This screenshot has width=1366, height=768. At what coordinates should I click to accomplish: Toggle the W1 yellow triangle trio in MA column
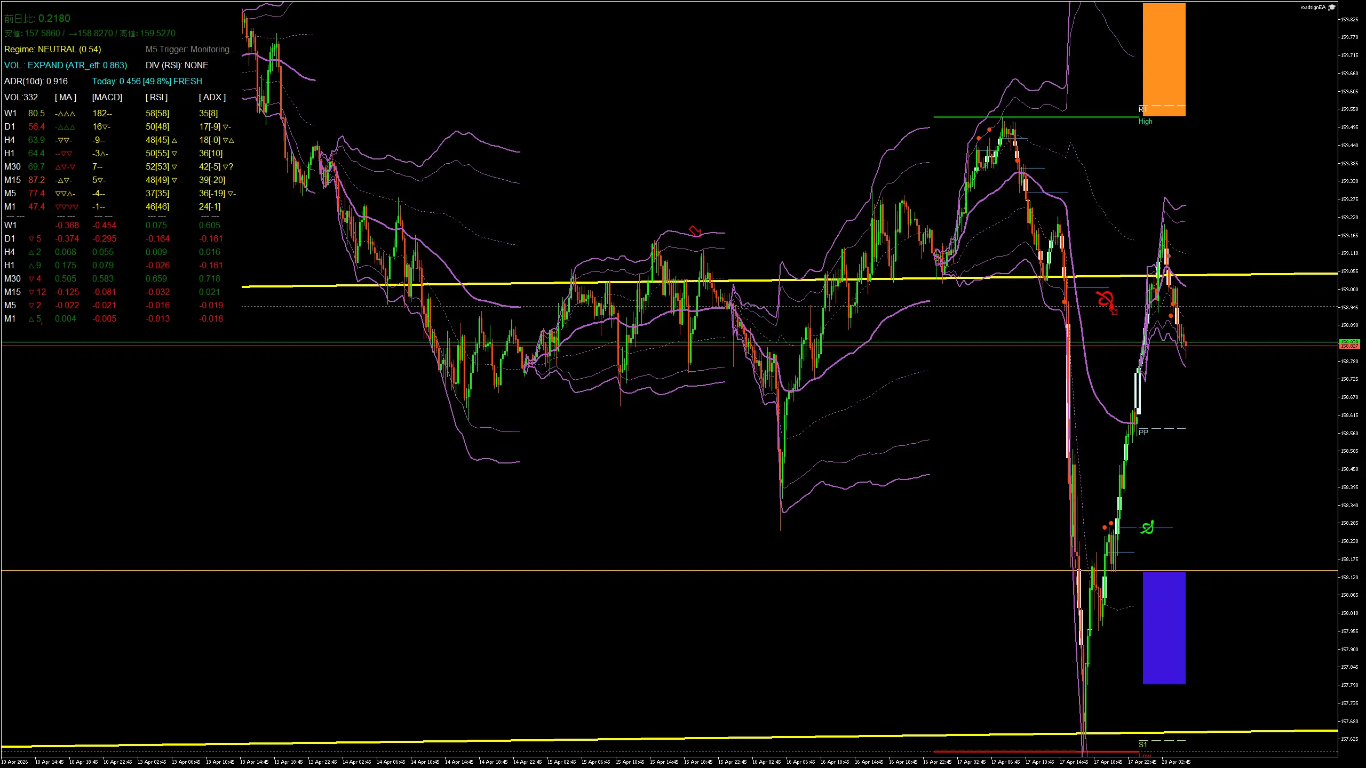(x=65, y=113)
